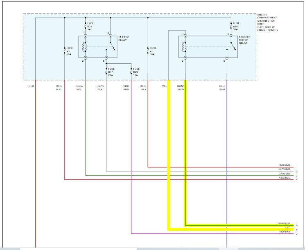Click the RED/BLK label at connector 1

[x=284, y=165]
